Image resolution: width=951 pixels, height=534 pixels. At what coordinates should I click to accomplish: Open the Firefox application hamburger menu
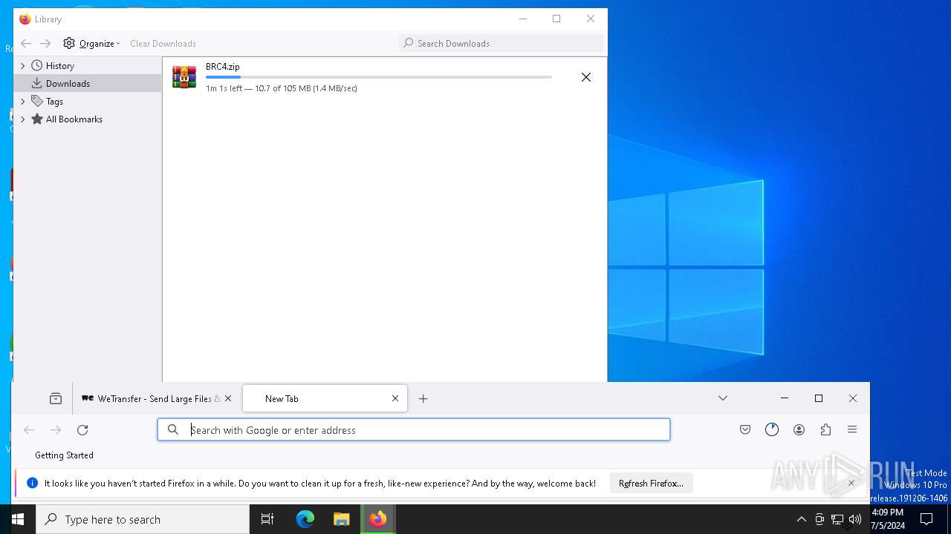852,429
